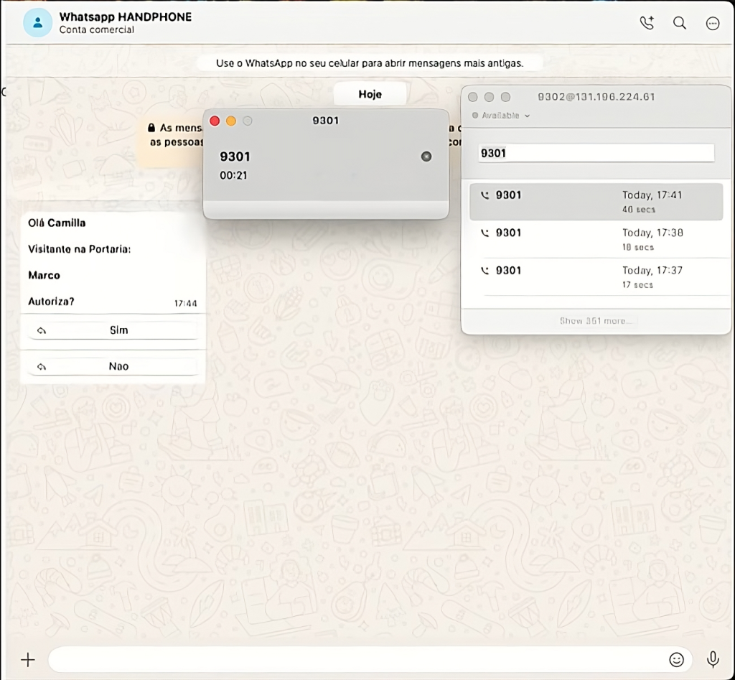735x680 pixels.
Task: Click phone icon of the 17:38 call entry
Action: [484, 233]
